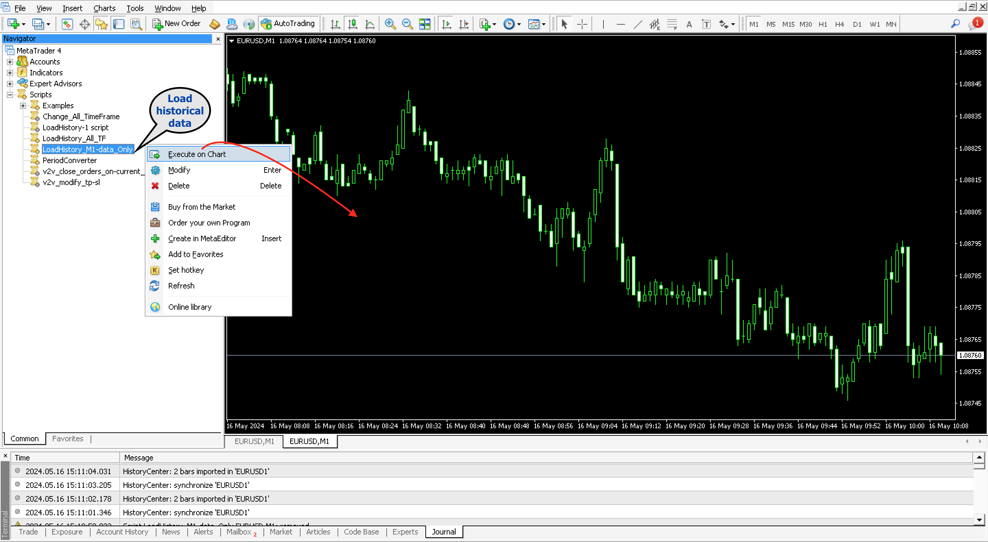Select the H4 timeframe button
Viewport: 988px width, 542px height.
839,24
